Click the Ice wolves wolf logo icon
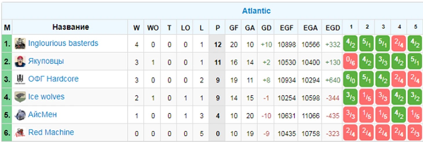Screen dimensions: 423x142 click(20, 97)
